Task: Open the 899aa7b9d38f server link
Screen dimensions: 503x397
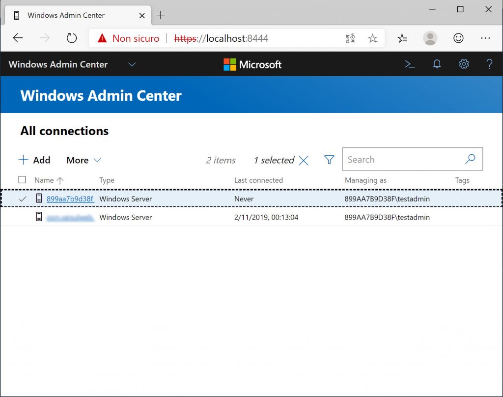Action: 70,198
